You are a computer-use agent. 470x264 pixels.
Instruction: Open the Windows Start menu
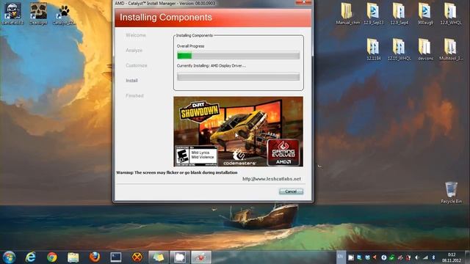point(9,257)
